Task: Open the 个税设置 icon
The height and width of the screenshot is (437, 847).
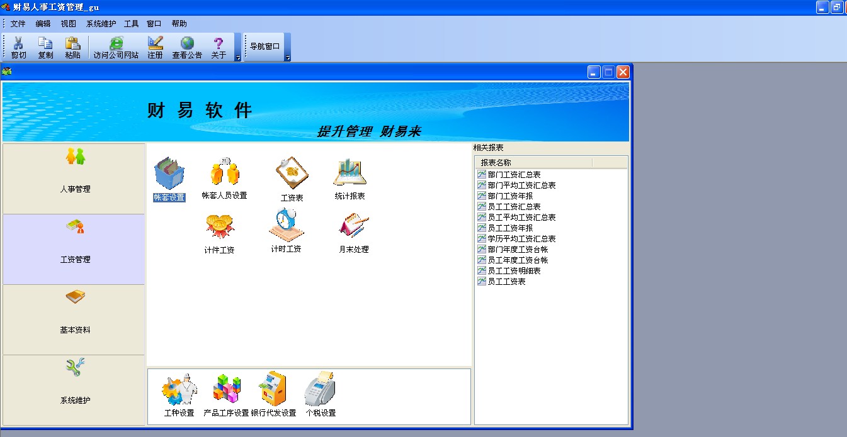Action: click(321, 396)
